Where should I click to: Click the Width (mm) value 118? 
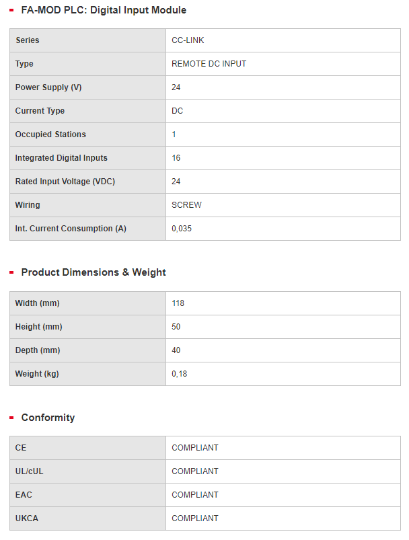click(x=178, y=303)
